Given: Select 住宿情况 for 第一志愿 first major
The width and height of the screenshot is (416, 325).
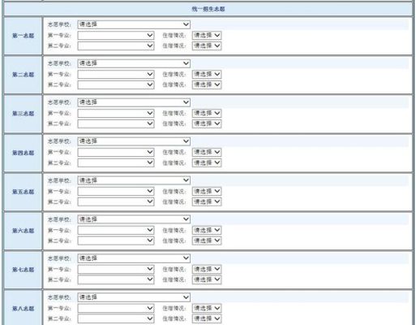Looking at the screenshot, I should point(207,35).
